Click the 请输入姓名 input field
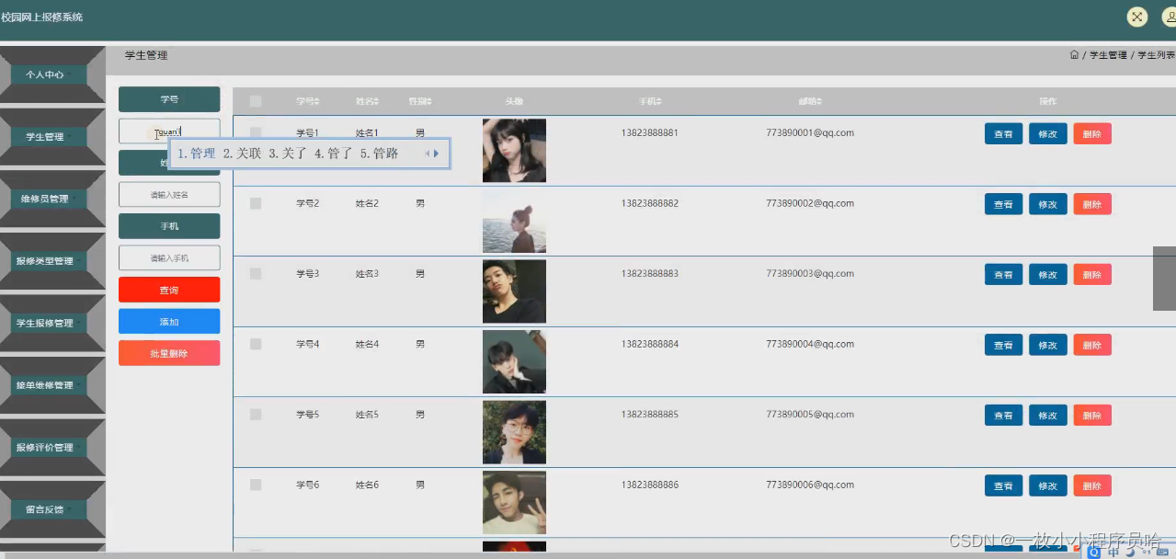Screen dimensions: 1176x559 [x=169, y=194]
